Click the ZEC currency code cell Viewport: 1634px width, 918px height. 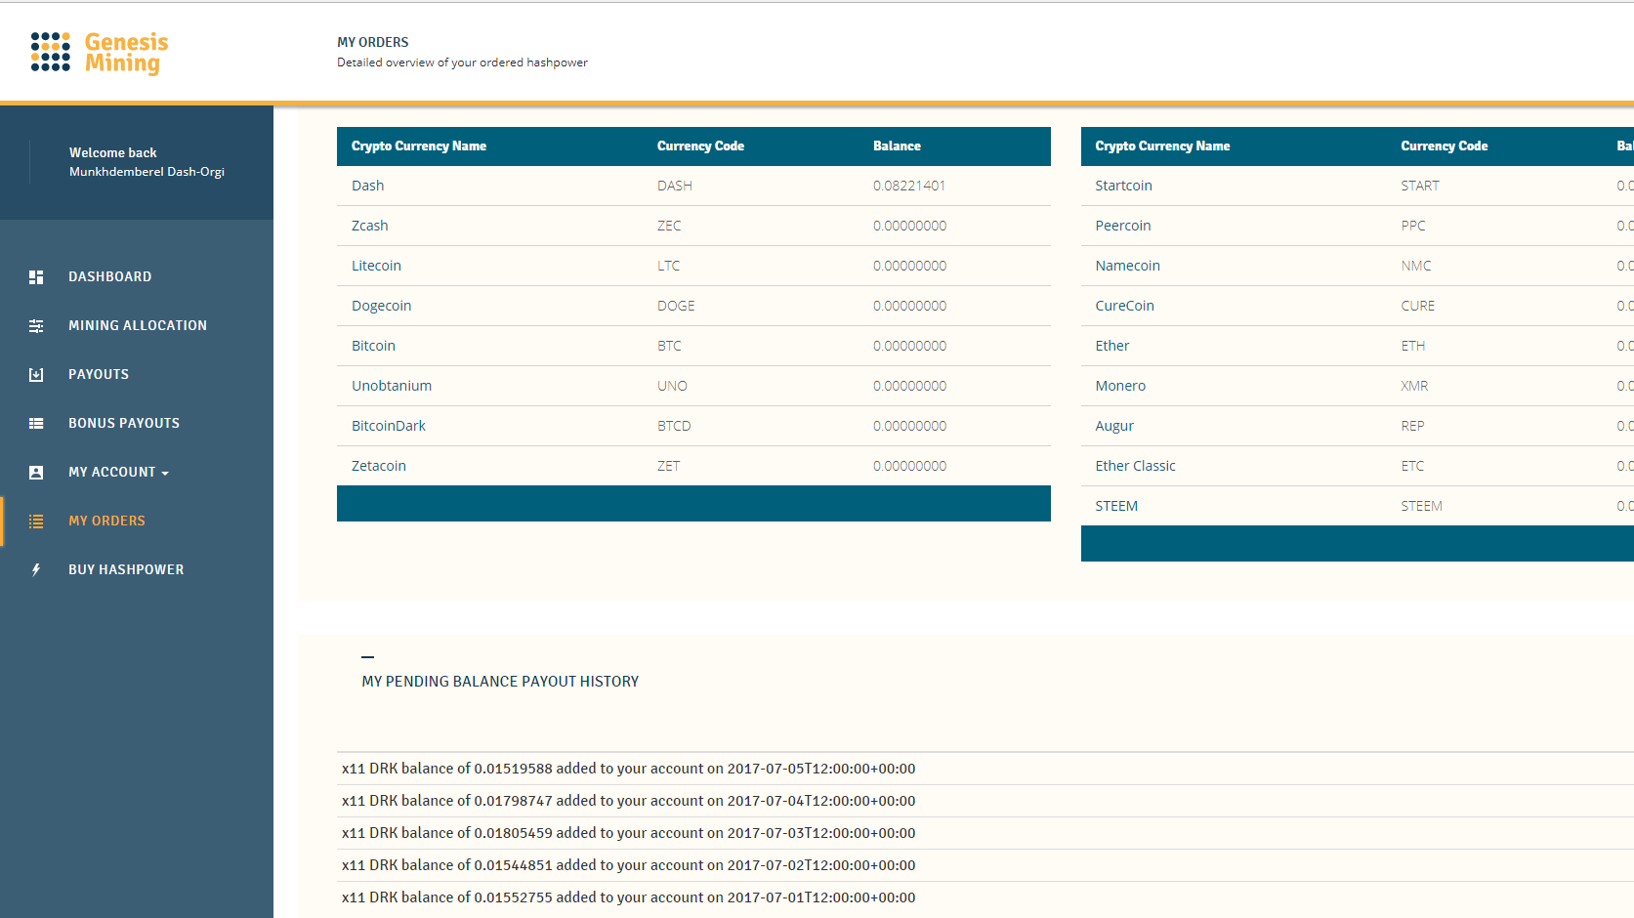coord(669,226)
